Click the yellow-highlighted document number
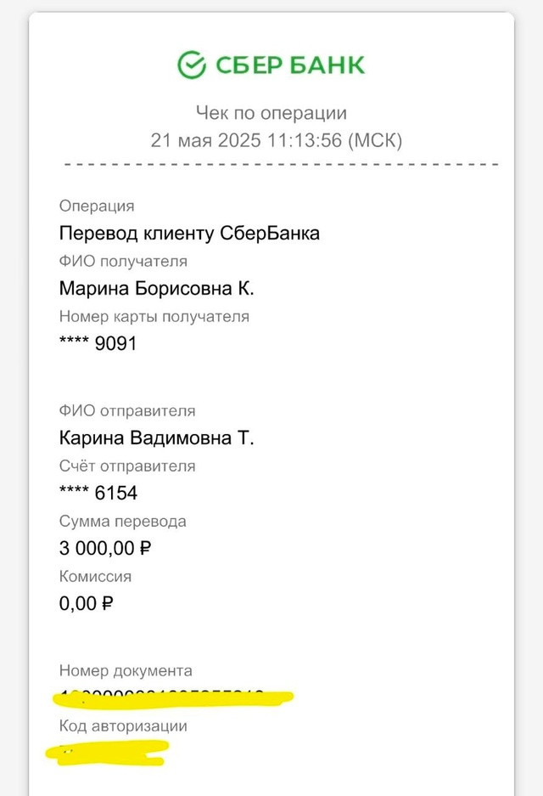This screenshot has height=796, width=543. coord(173,698)
